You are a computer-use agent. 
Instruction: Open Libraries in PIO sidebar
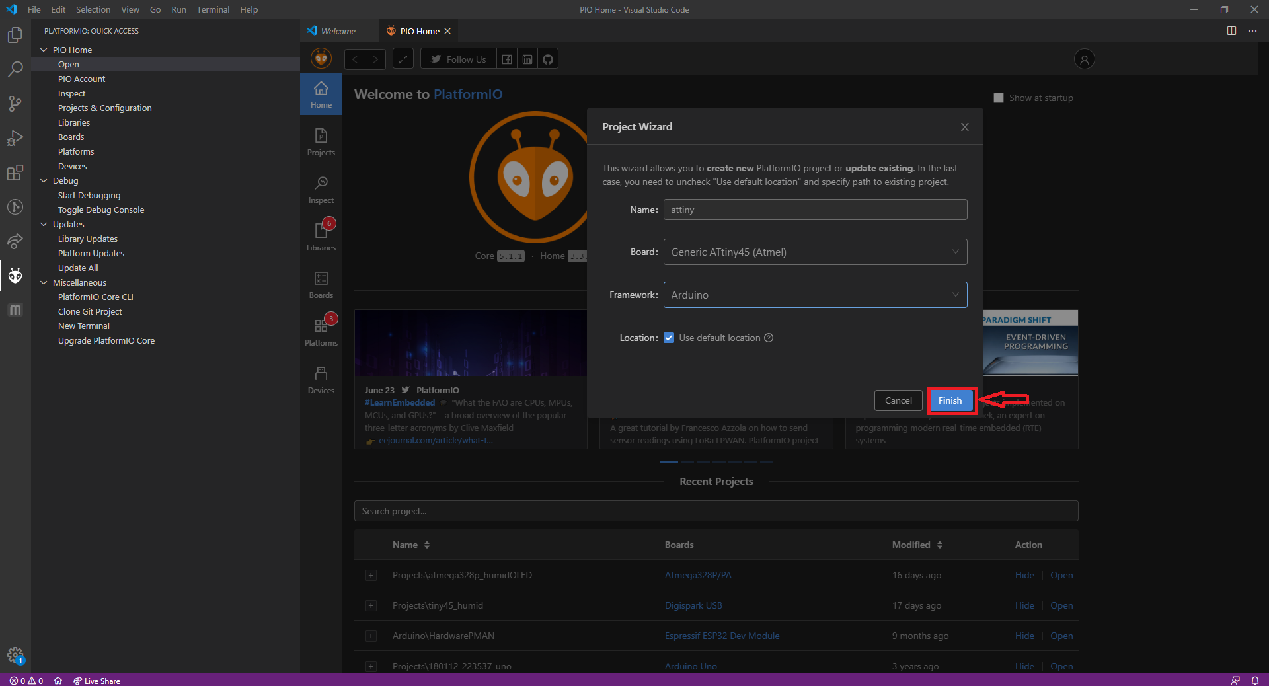tap(321, 237)
